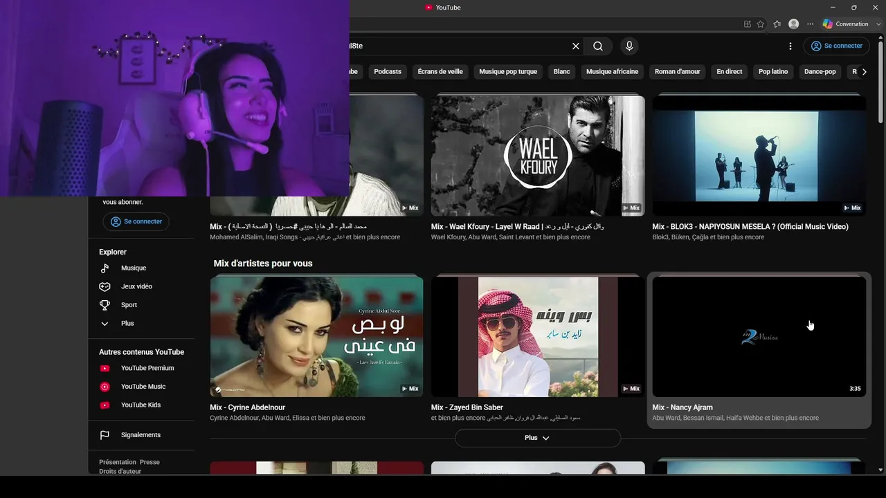The height and width of the screenshot is (498, 886).
Task: Play the Zayed Bin Saber mix thumbnail
Action: 538,337
